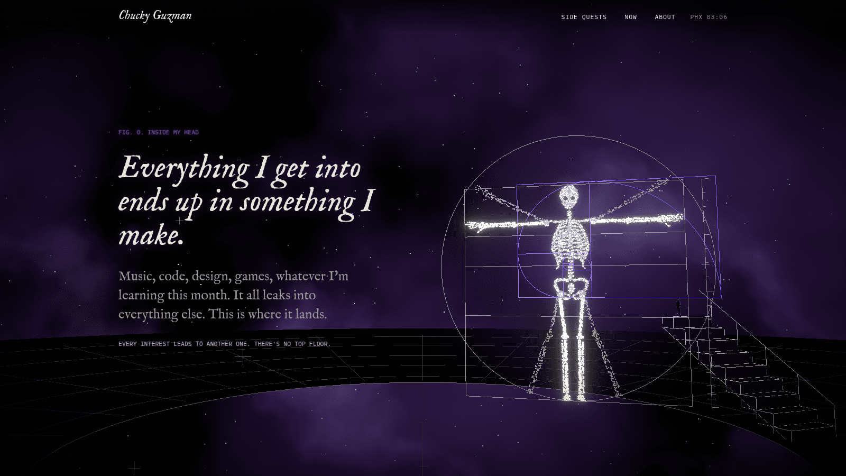Click the 'Everything I get into' headline
The width and height of the screenshot is (846, 476).
pyautogui.click(x=246, y=201)
